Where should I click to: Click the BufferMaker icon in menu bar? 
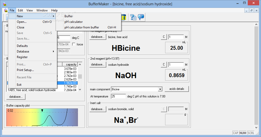(6, 10)
